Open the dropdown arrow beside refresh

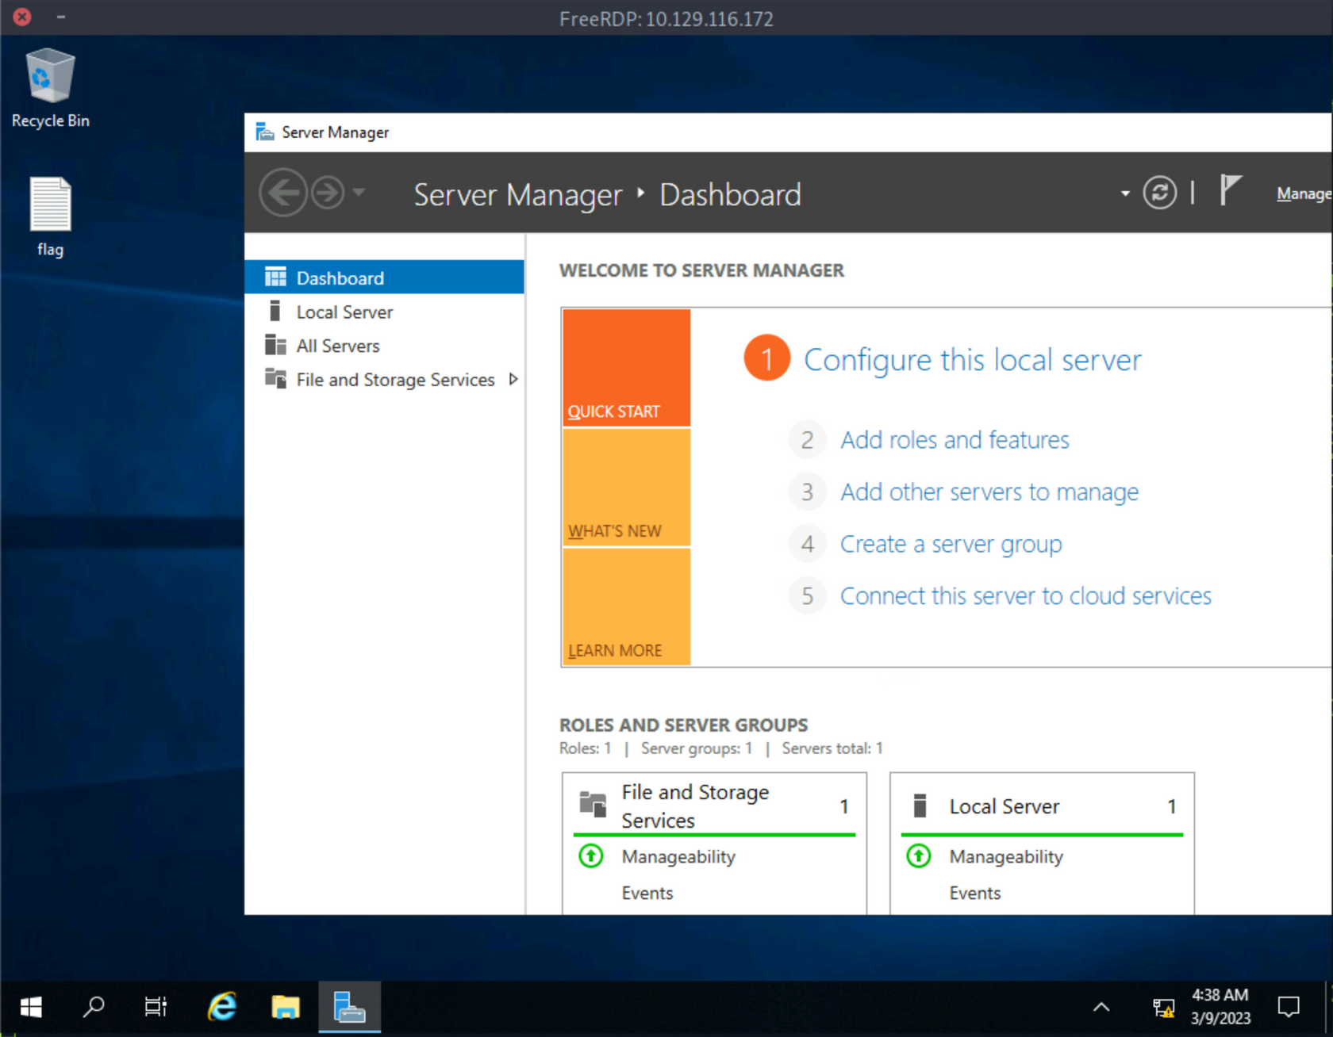pyautogui.click(x=1125, y=193)
